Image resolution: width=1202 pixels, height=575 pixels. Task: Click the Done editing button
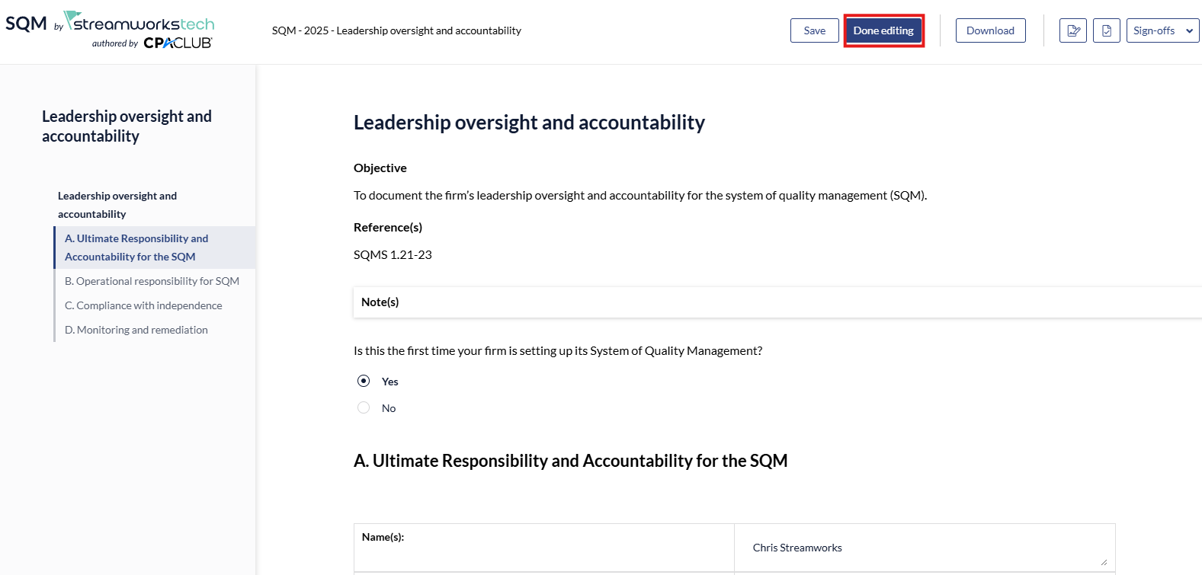tap(883, 30)
